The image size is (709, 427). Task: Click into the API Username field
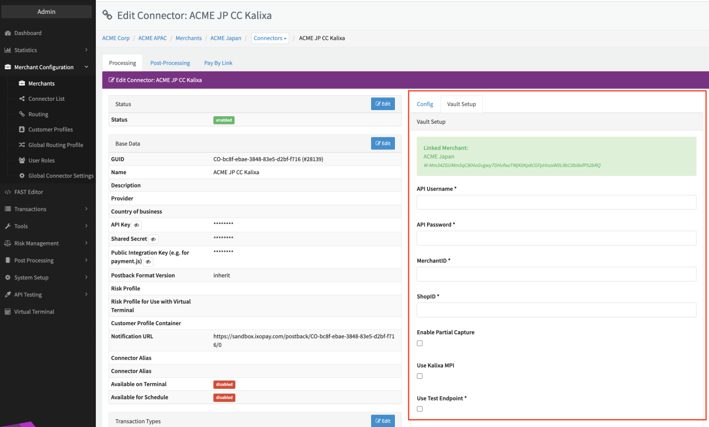coord(556,202)
